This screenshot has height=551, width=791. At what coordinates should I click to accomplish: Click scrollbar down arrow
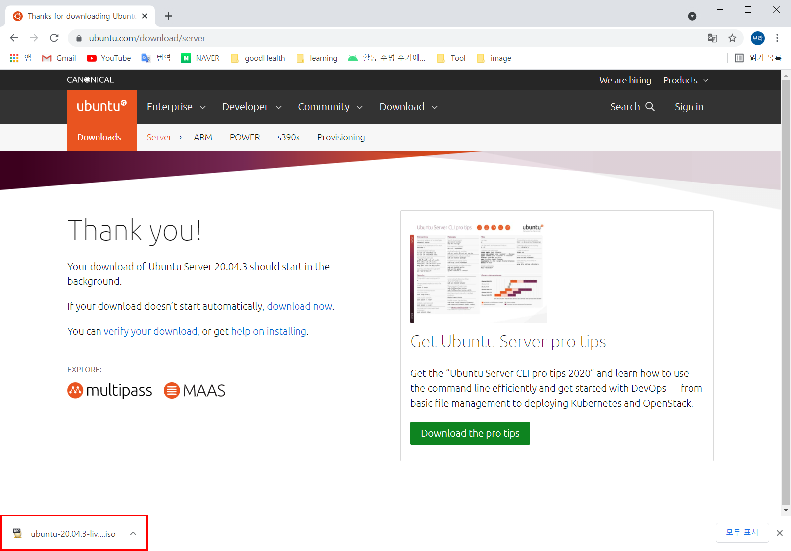[x=786, y=510]
